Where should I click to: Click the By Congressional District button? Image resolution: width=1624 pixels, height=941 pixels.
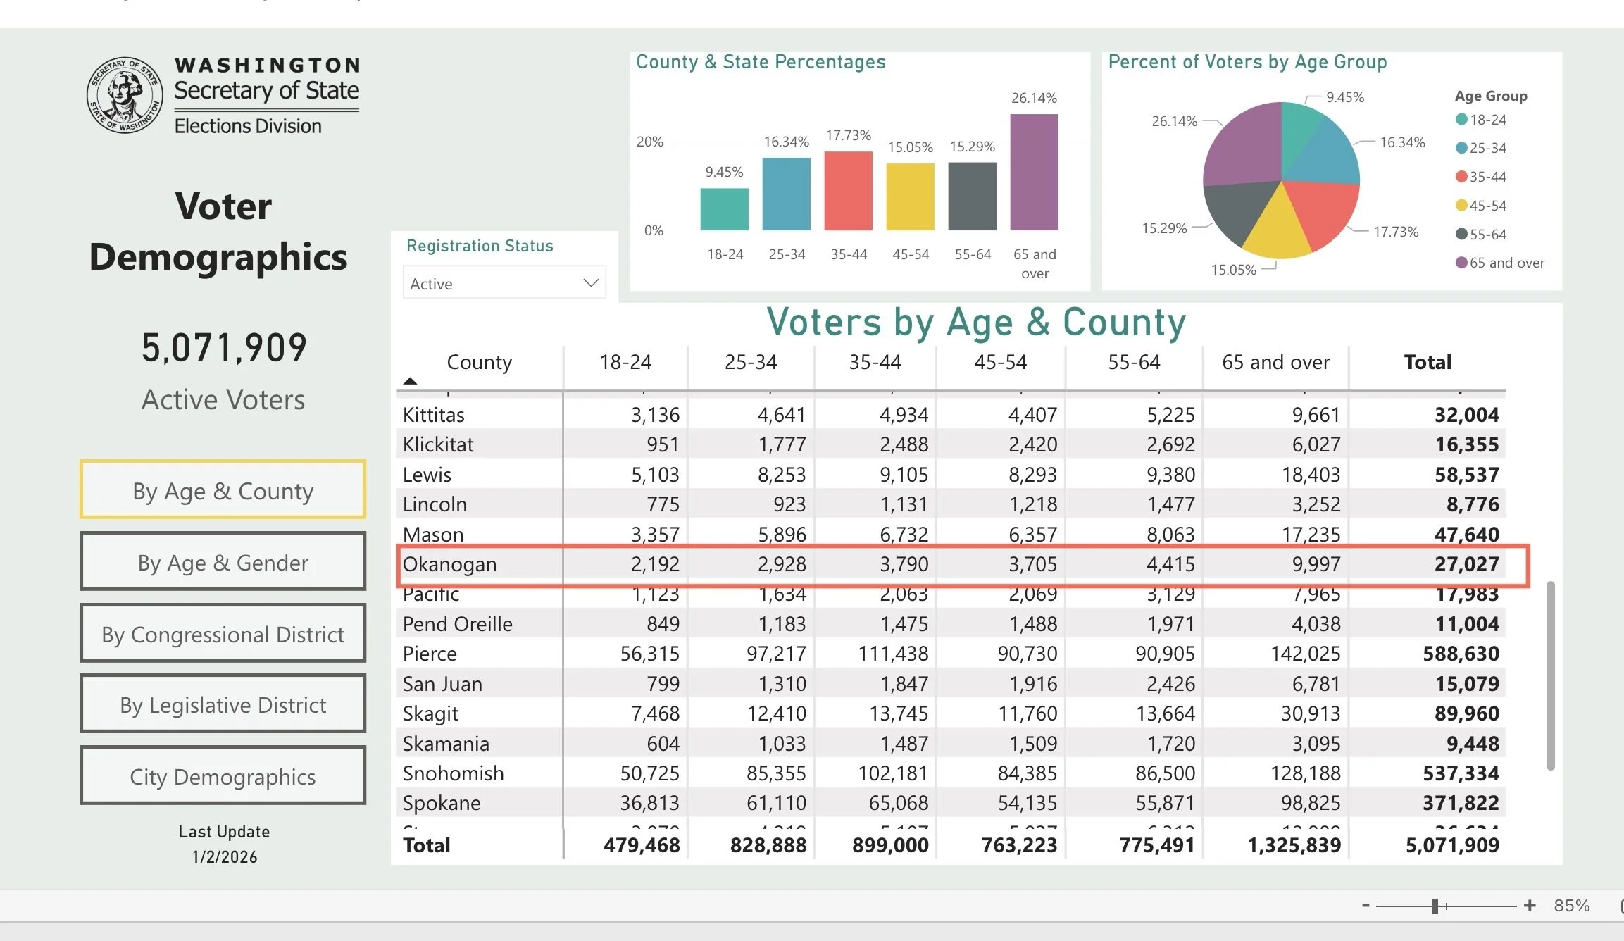click(x=223, y=634)
